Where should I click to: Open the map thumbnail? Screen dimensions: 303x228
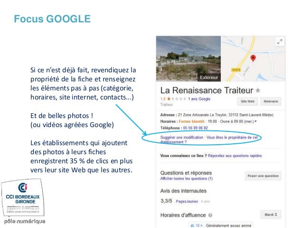(x=253, y=59)
